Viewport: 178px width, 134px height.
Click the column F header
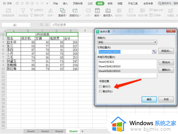point(85,31)
